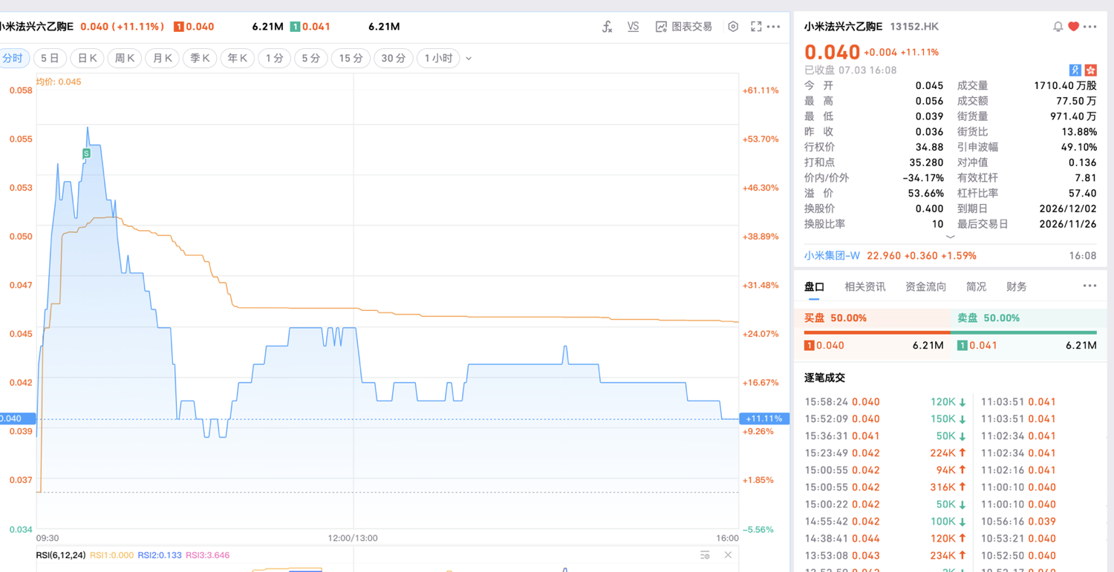Switch to 简况 tab
The width and height of the screenshot is (1114, 572).
977,286
